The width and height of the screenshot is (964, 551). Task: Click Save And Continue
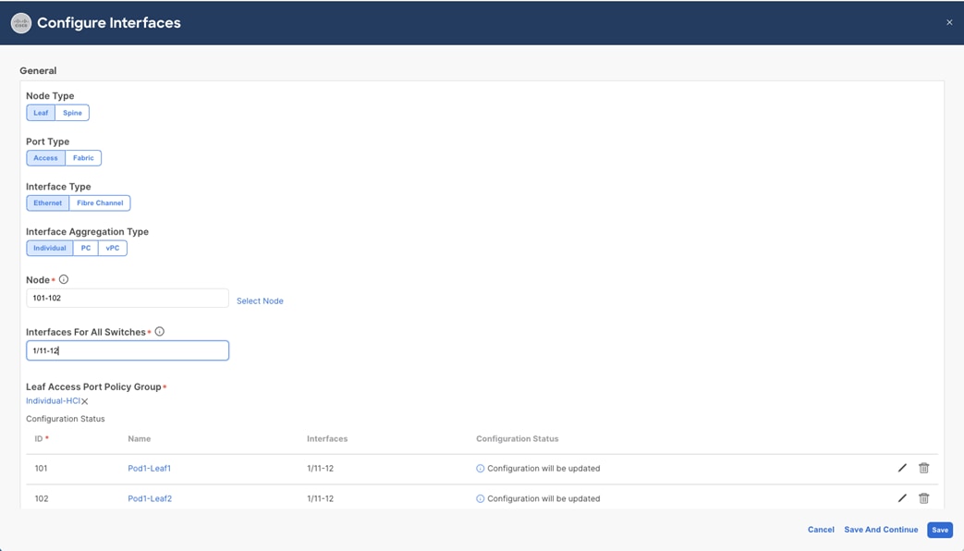coord(881,530)
